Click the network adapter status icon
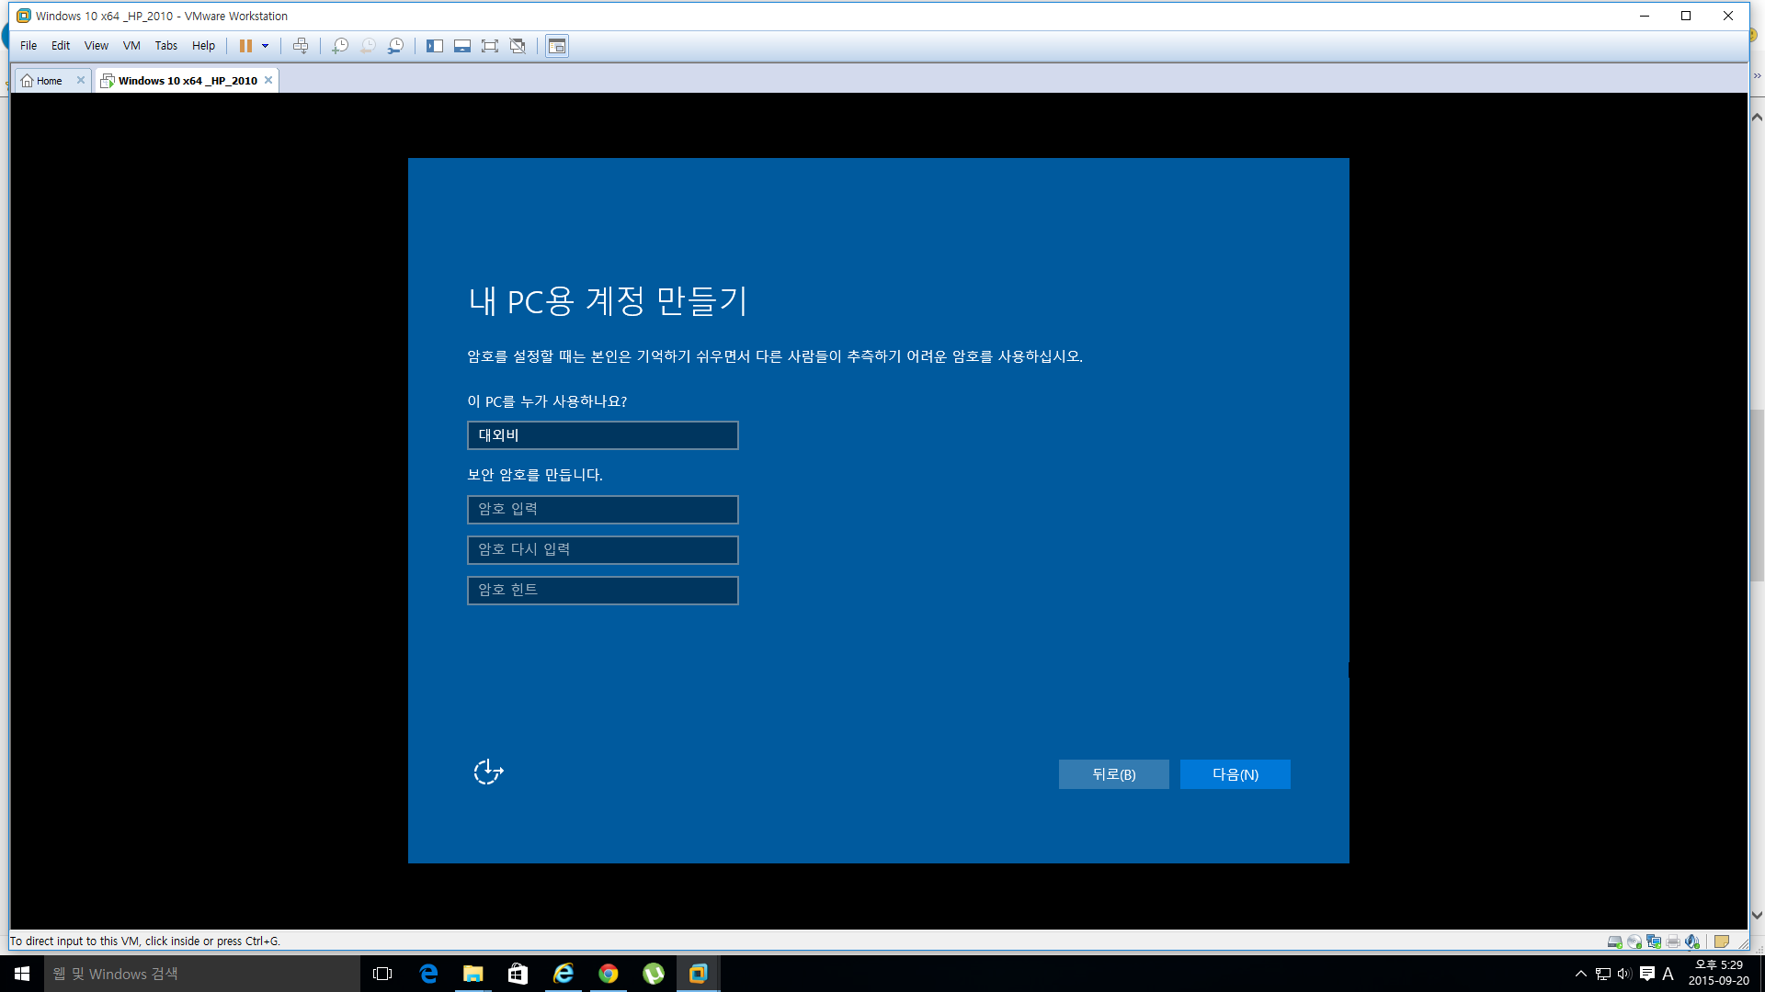This screenshot has height=992, width=1765. (x=1654, y=941)
